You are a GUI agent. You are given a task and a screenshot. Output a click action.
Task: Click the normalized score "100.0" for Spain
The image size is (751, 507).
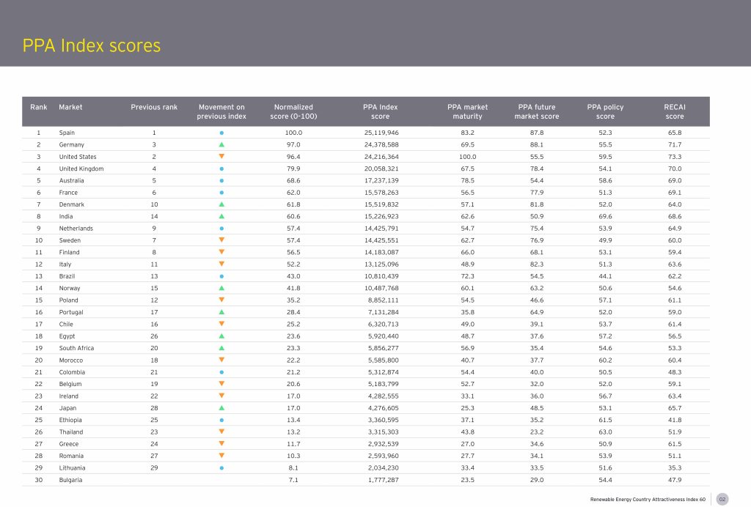[293, 133]
